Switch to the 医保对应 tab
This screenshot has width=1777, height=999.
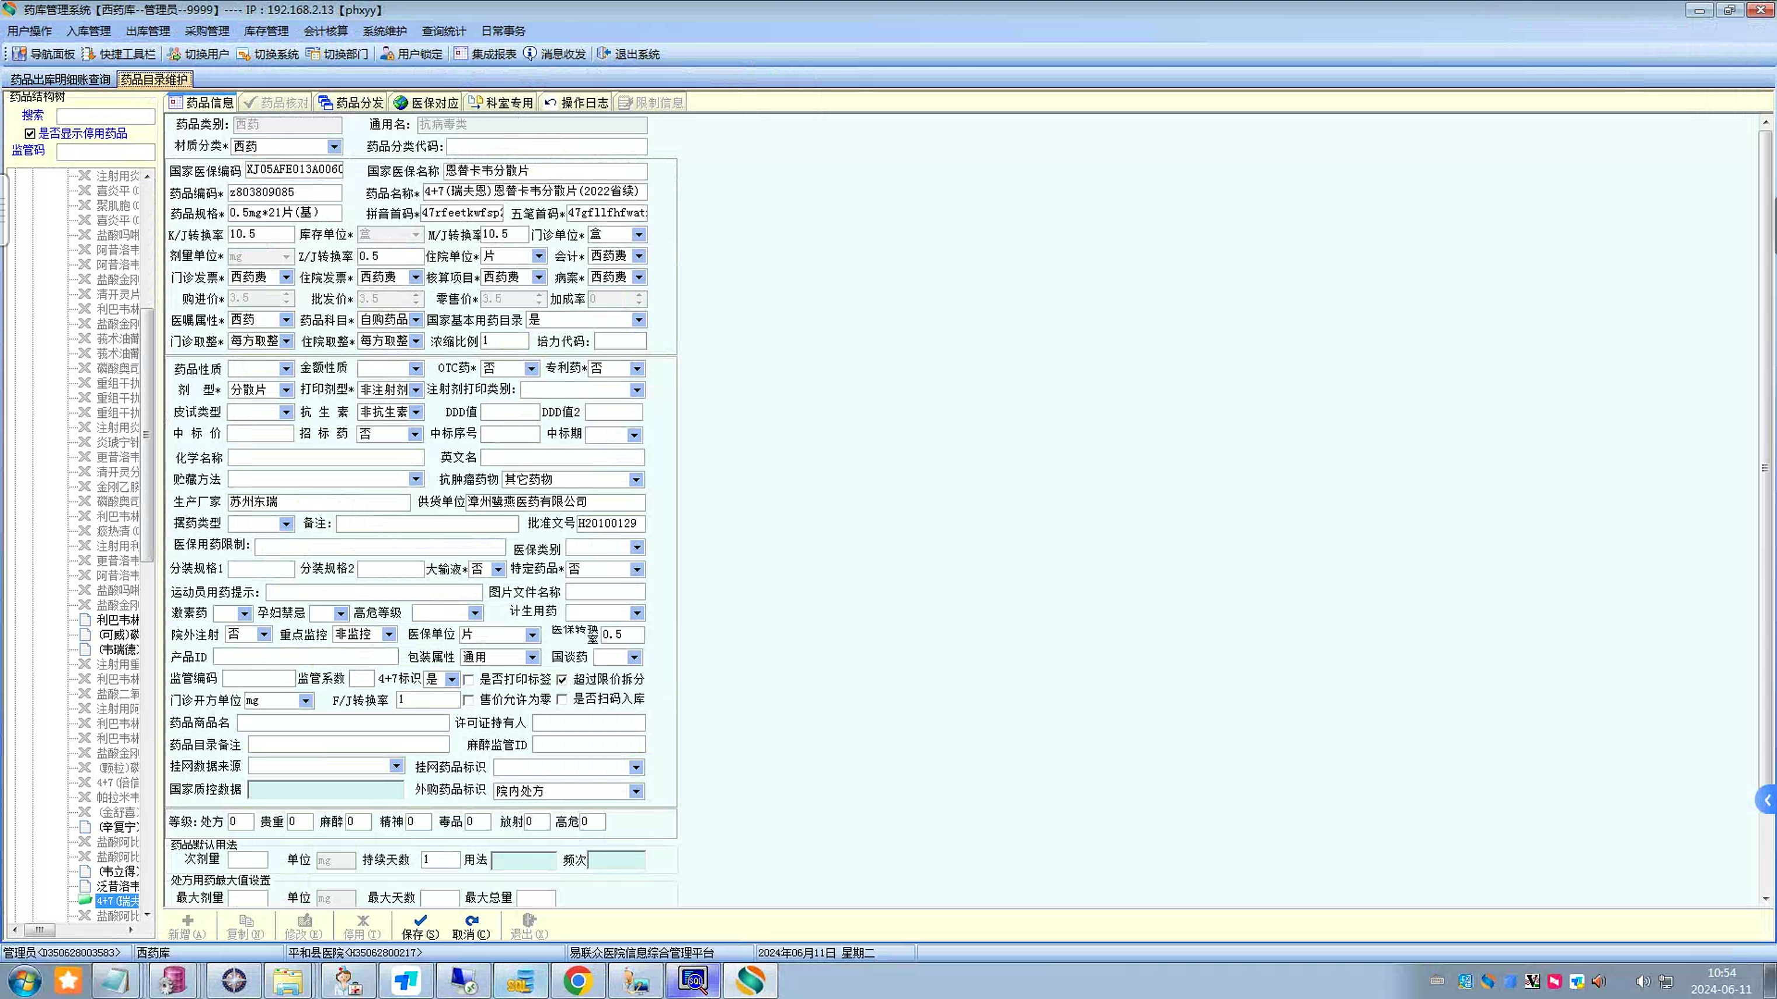pos(426,103)
